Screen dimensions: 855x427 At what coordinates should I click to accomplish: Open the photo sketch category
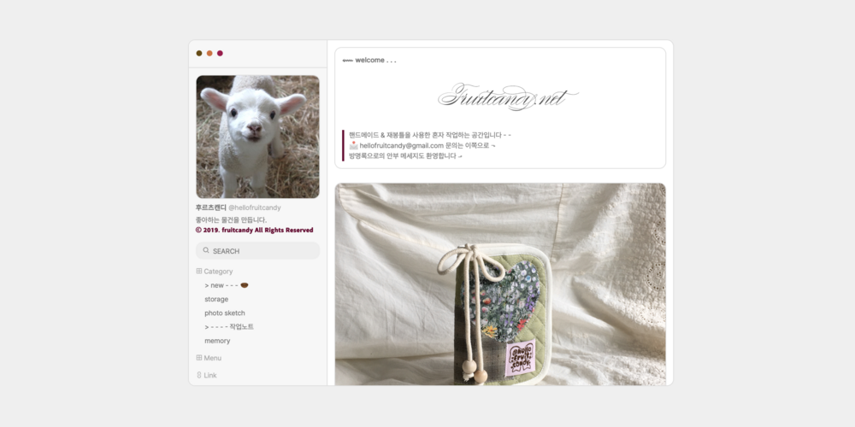coord(225,313)
